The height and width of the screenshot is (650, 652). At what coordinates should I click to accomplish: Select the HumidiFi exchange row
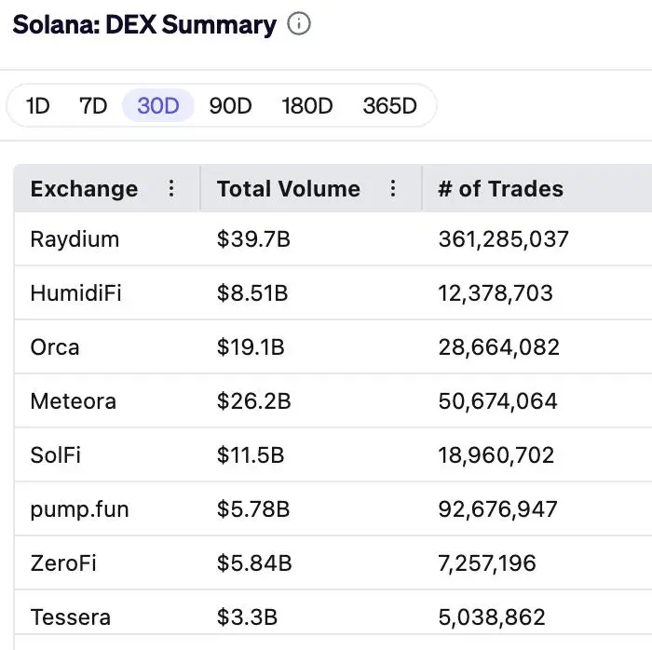coord(333,293)
